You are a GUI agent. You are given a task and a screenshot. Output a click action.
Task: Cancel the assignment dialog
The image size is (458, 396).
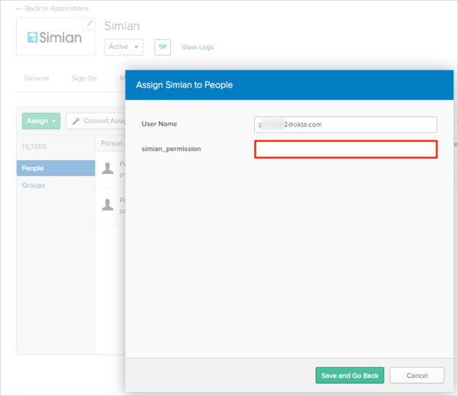click(x=417, y=375)
